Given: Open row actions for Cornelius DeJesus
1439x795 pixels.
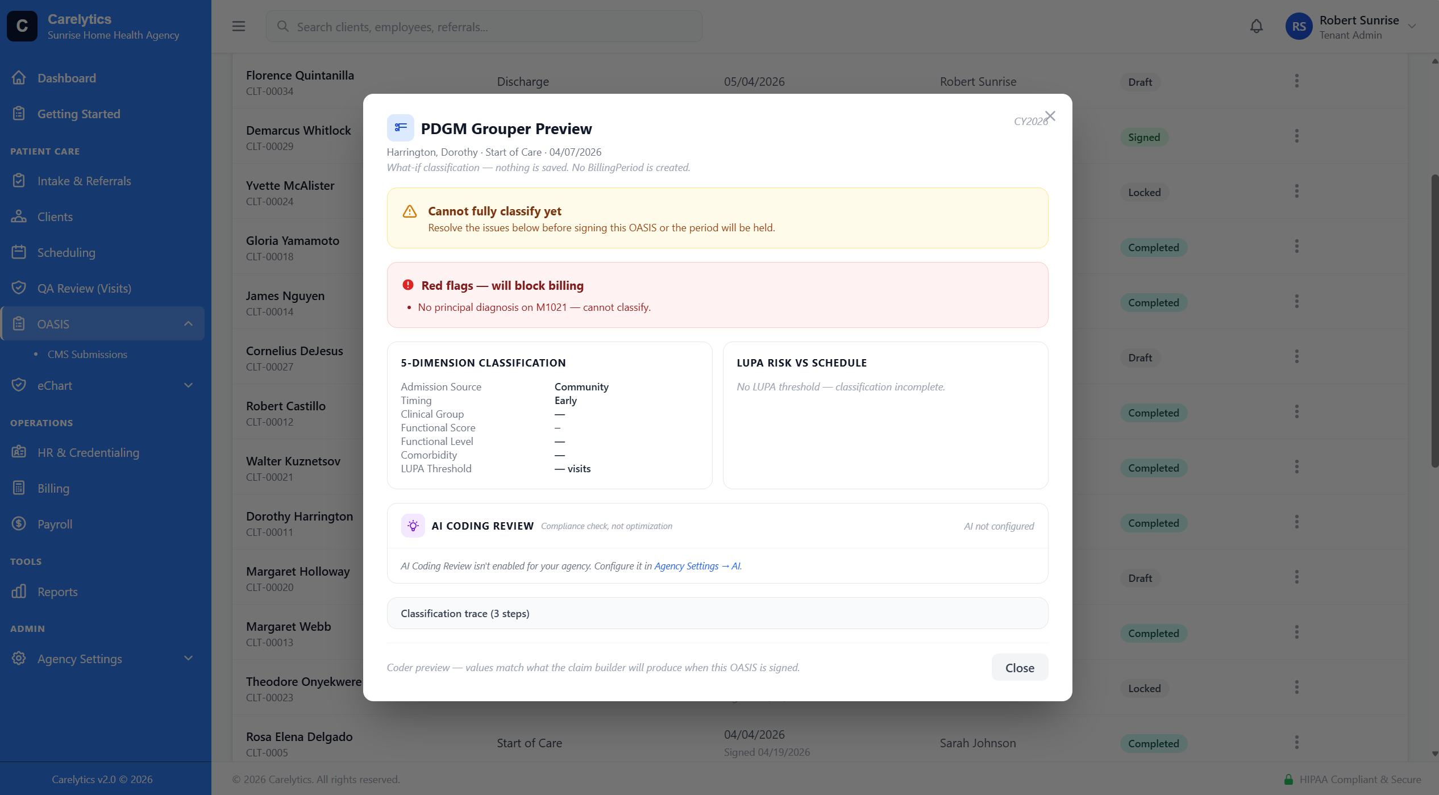Looking at the screenshot, I should pyautogui.click(x=1297, y=356).
